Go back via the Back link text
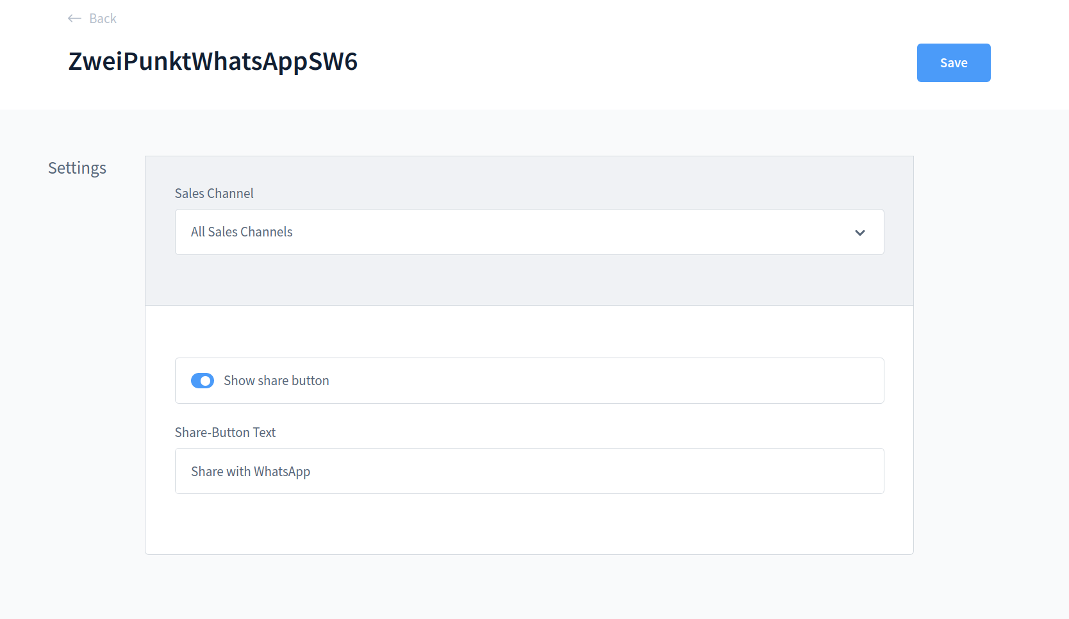 tap(103, 19)
